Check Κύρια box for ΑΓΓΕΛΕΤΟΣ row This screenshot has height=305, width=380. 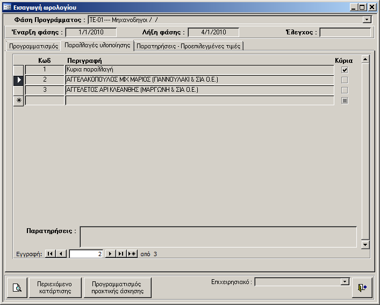pyautogui.click(x=345, y=90)
